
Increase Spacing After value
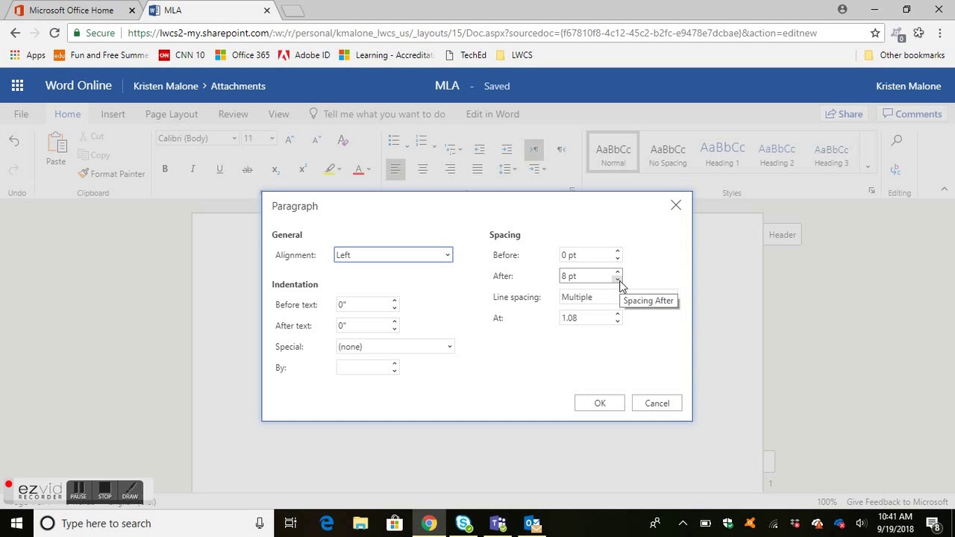[618, 272]
